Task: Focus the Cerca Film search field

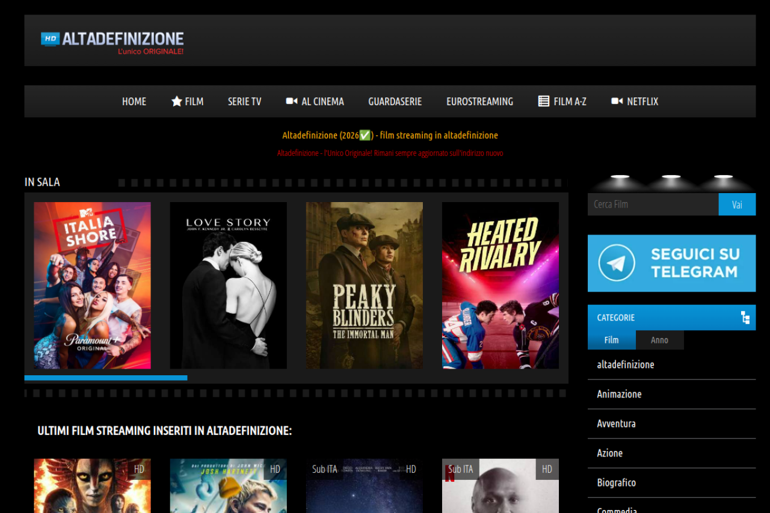Action: point(653,204)
